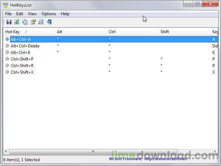Open the Options menu

tap(49, 14)
